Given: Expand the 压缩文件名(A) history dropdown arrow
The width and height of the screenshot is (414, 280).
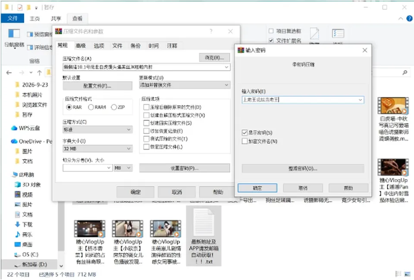Looking at the screenshot, I should tap(226, 67).
